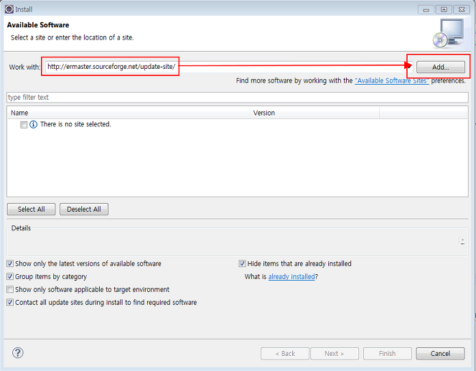Click the info icon beside 'There is no site selected'
Image resolution: width=476 pixels, height=371 pixels.
(34, 124)
